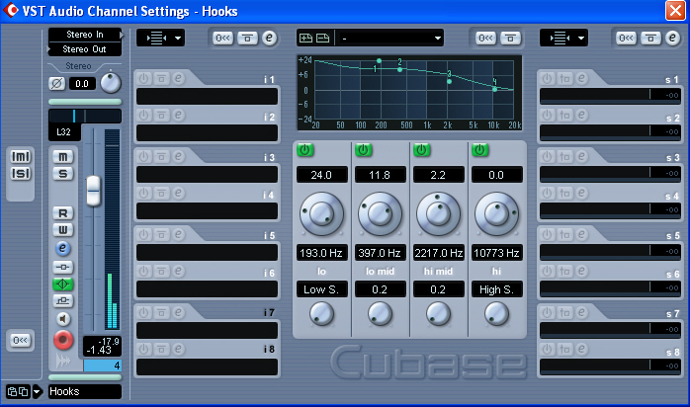
Task: Bypass insert slot i 7
Action: point(161,313)
